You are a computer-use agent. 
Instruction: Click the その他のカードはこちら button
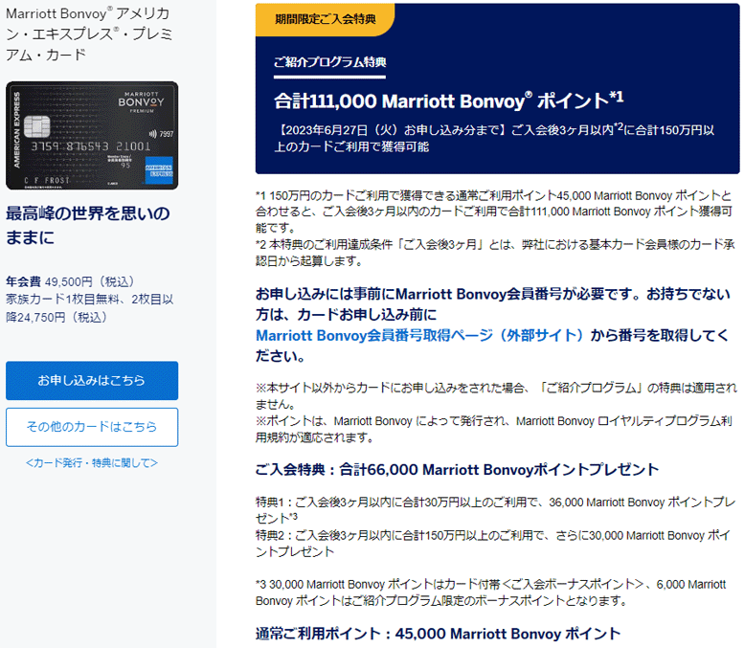[x=92, y=427]
